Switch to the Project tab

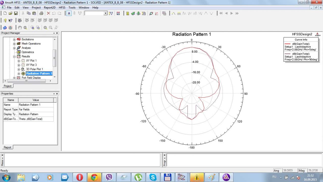[7, 86]
